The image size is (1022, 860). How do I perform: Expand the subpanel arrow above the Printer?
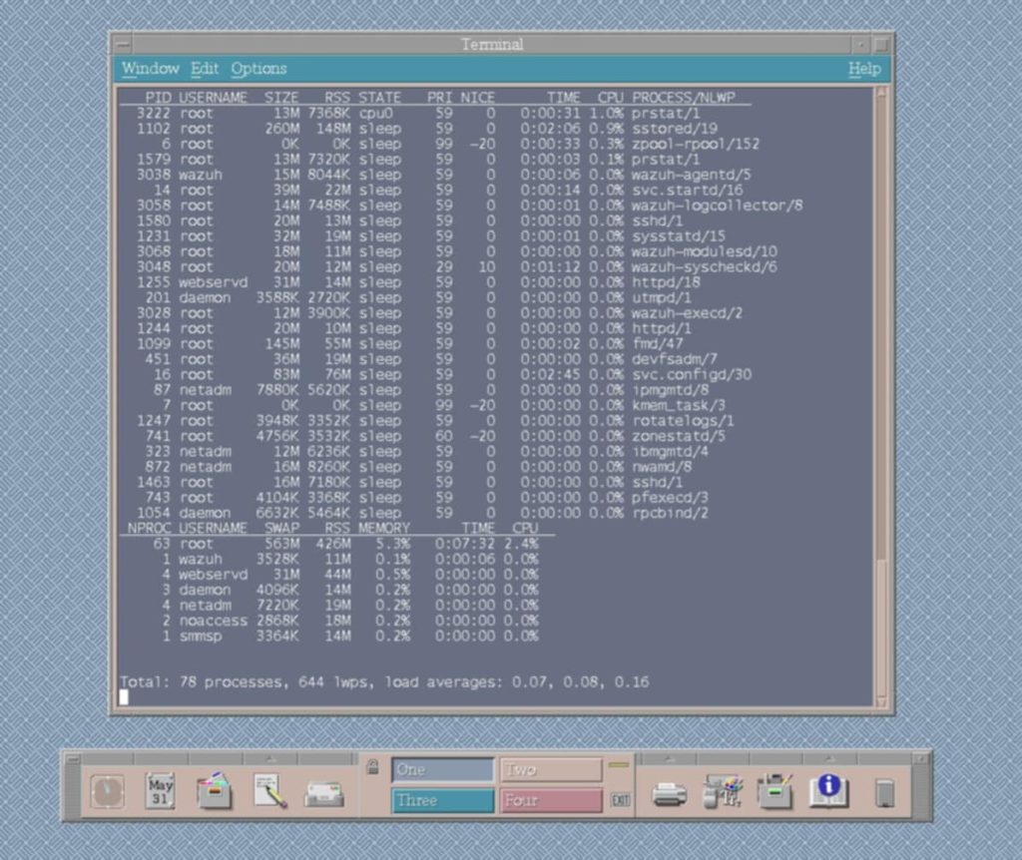pos(669,758)
